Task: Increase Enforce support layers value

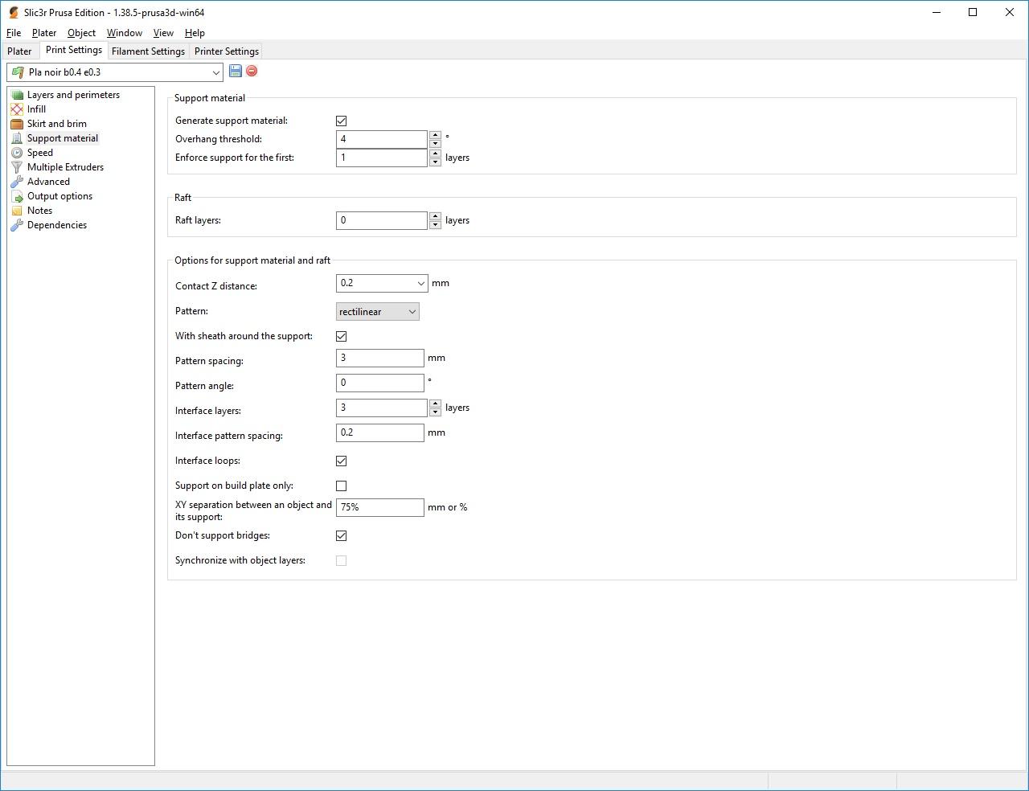Action: pos(435,154)
